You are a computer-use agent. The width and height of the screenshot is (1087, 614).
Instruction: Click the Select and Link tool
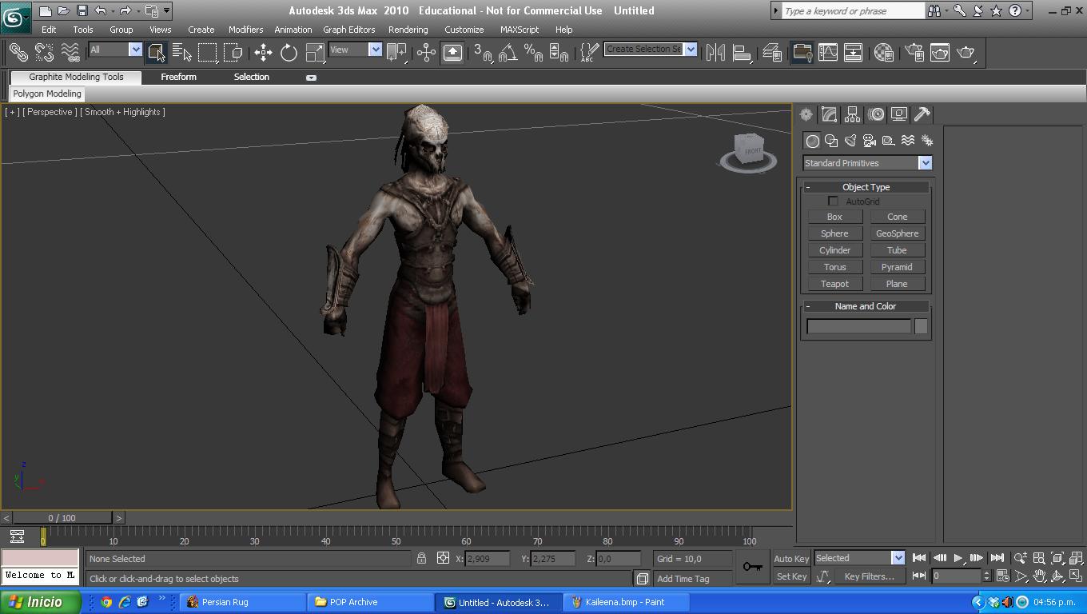pos(18,53)
